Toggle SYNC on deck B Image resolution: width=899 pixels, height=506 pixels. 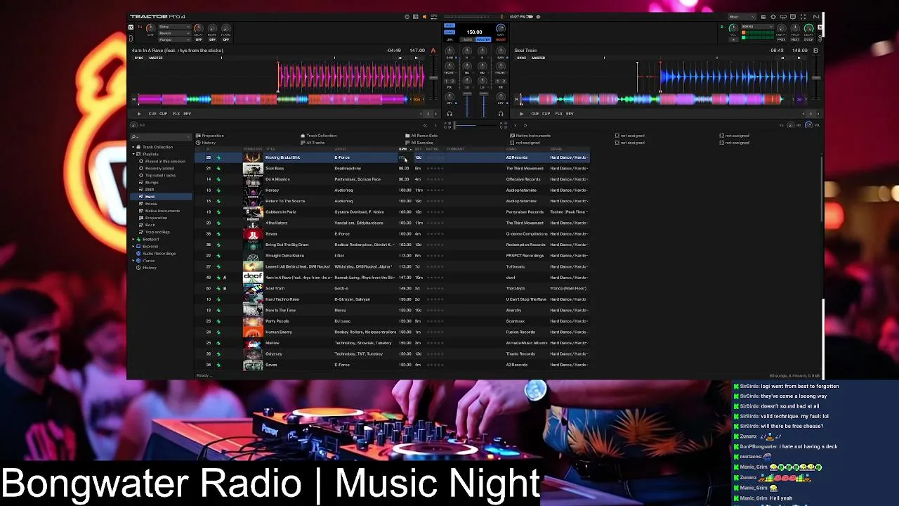pyautogui.click(x=522, y=58)
